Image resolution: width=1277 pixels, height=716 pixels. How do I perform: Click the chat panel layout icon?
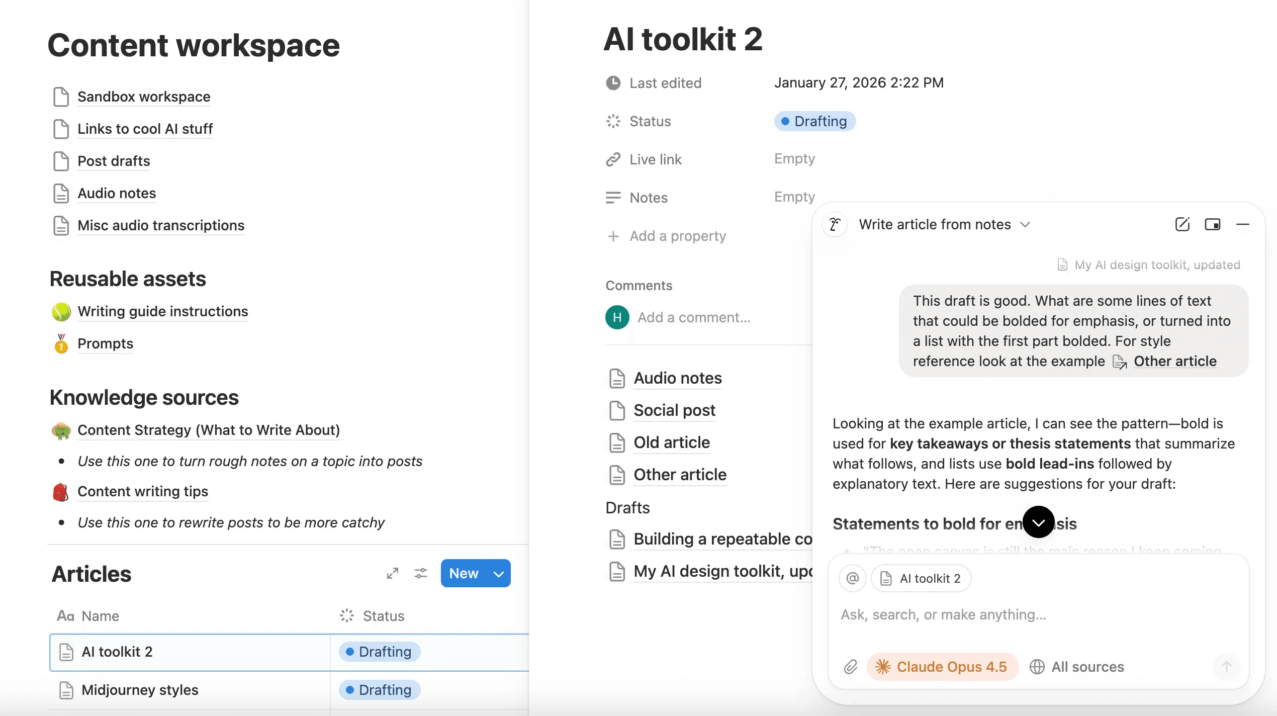[x=1212, y=224]
